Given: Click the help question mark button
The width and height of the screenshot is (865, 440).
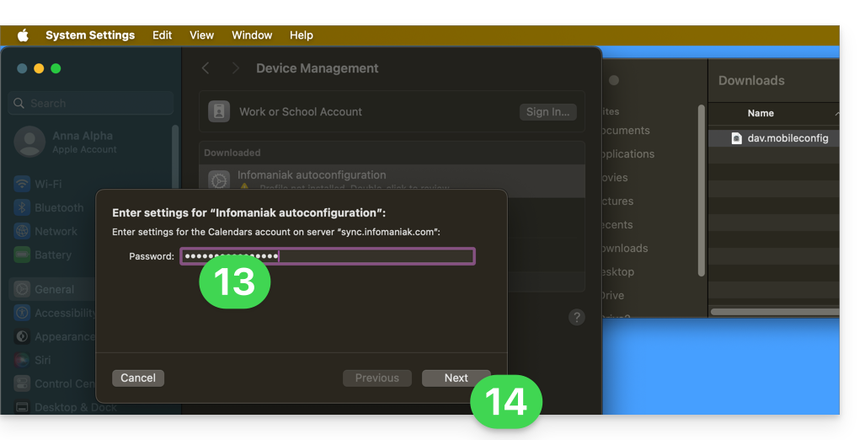Looking at the screenshot, I should click(x=576, y=317).
